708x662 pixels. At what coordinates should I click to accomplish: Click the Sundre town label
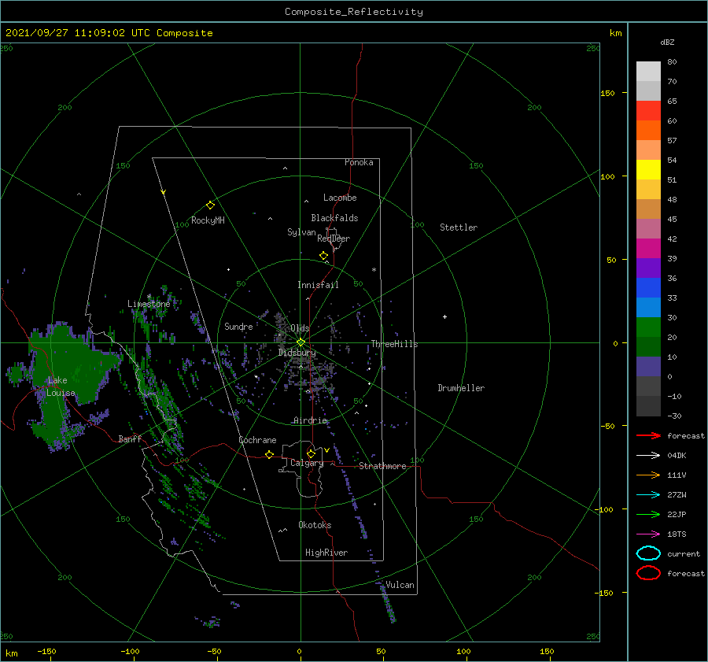[238, 326]
